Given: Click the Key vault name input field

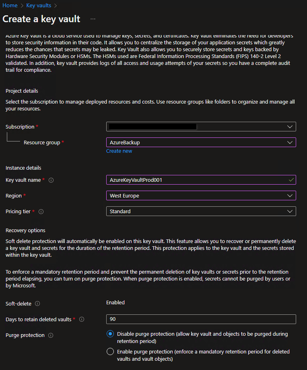Looking at the screenshot, I should 201,180.
